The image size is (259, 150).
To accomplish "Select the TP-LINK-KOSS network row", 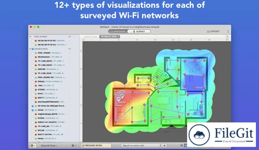I will pos(54,65).
